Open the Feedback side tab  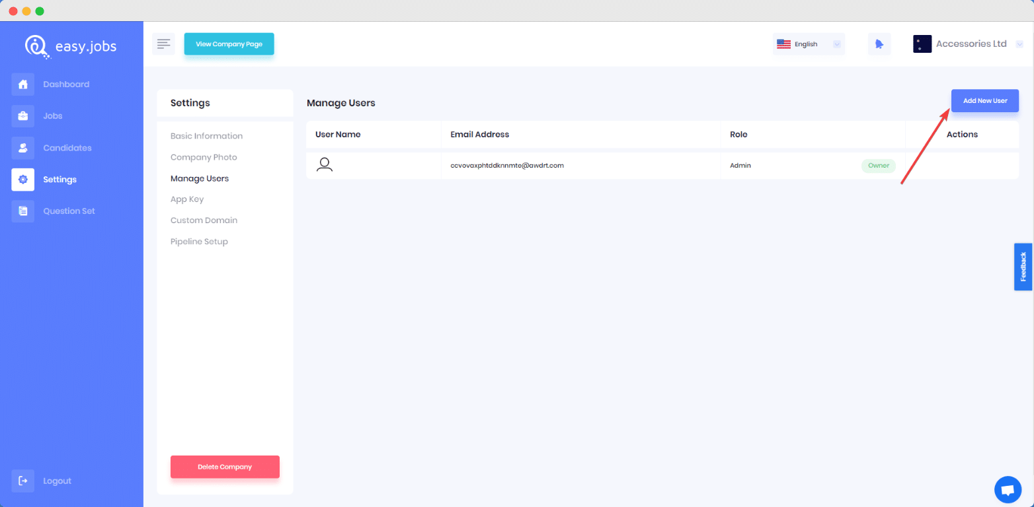(1023, 267)
